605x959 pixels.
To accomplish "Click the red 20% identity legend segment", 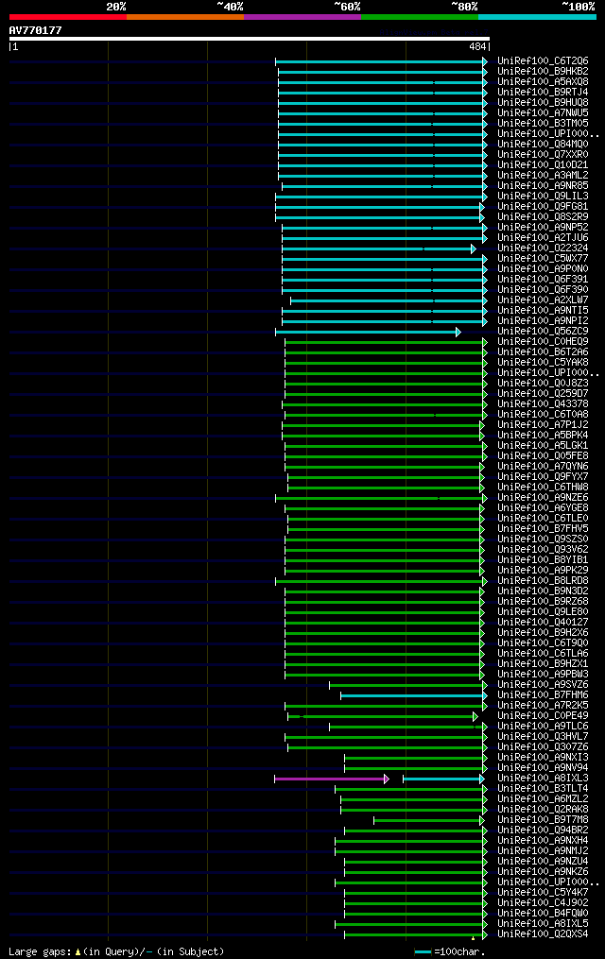I will point(68,17).
